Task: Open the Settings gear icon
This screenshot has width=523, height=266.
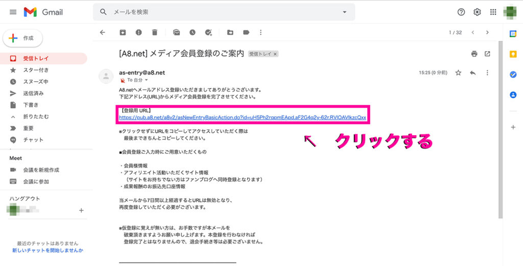Action: [x=478, y=12]
